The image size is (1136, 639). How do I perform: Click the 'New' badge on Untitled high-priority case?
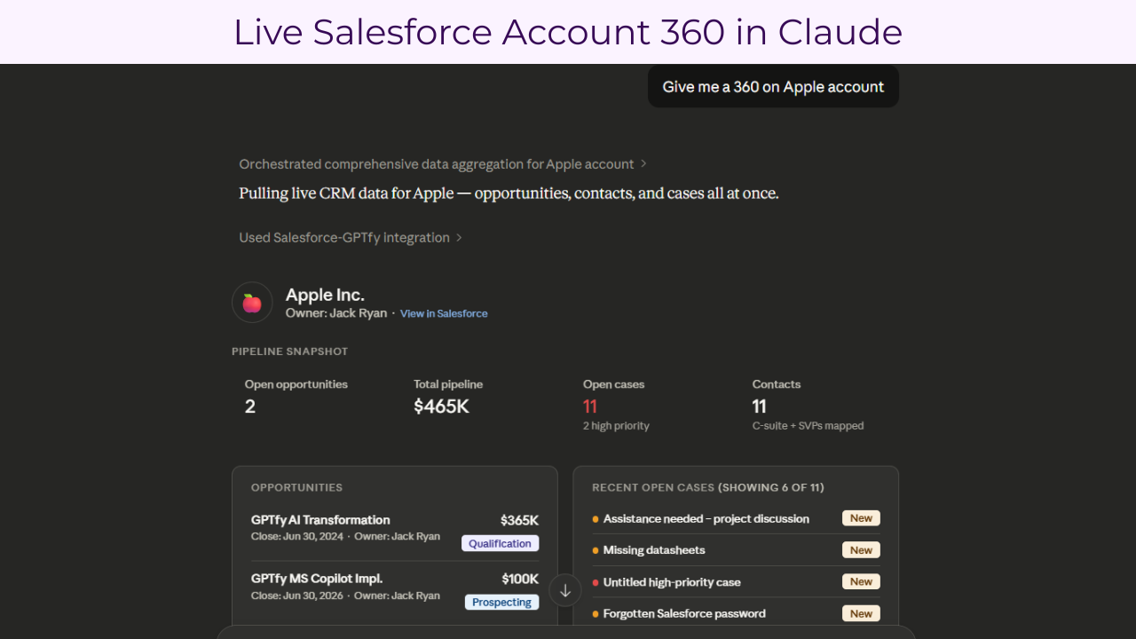click(861, 582)
